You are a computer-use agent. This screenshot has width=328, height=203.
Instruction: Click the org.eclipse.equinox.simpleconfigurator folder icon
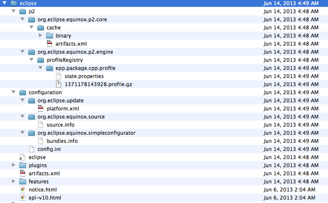pos(32,133)
